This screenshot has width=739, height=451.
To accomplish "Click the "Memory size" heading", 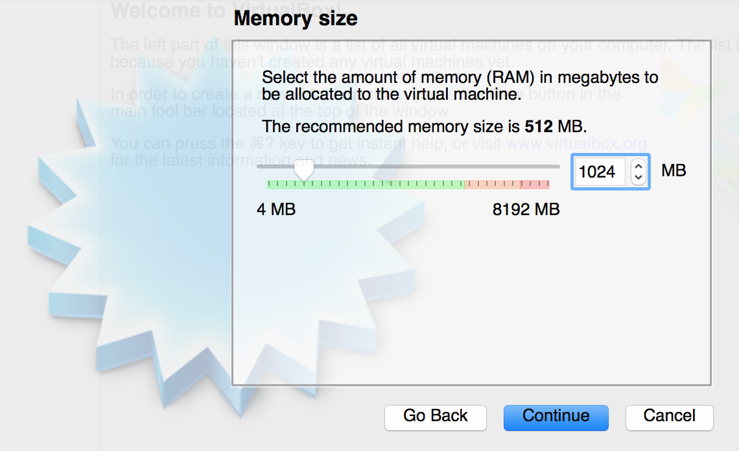I will 296,18.
